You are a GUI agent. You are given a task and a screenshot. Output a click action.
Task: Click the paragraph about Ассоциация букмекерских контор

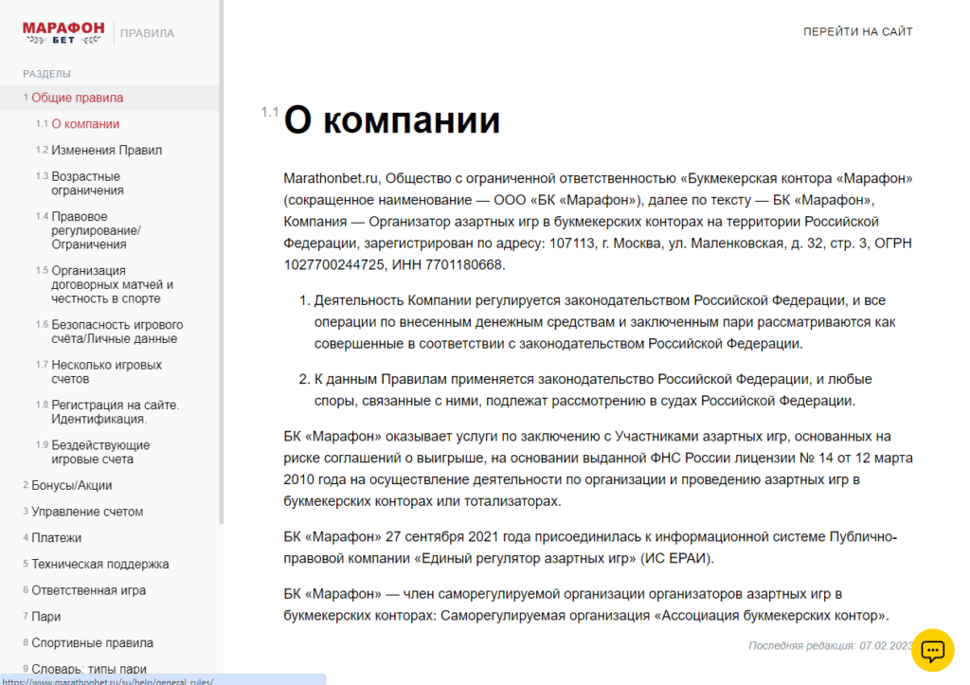(586, 604)
